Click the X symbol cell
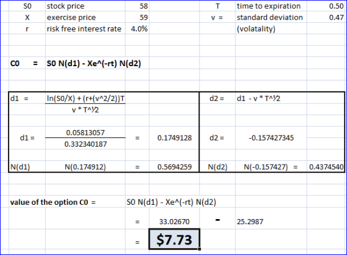 pyautogui.click(x=27, y=17)
